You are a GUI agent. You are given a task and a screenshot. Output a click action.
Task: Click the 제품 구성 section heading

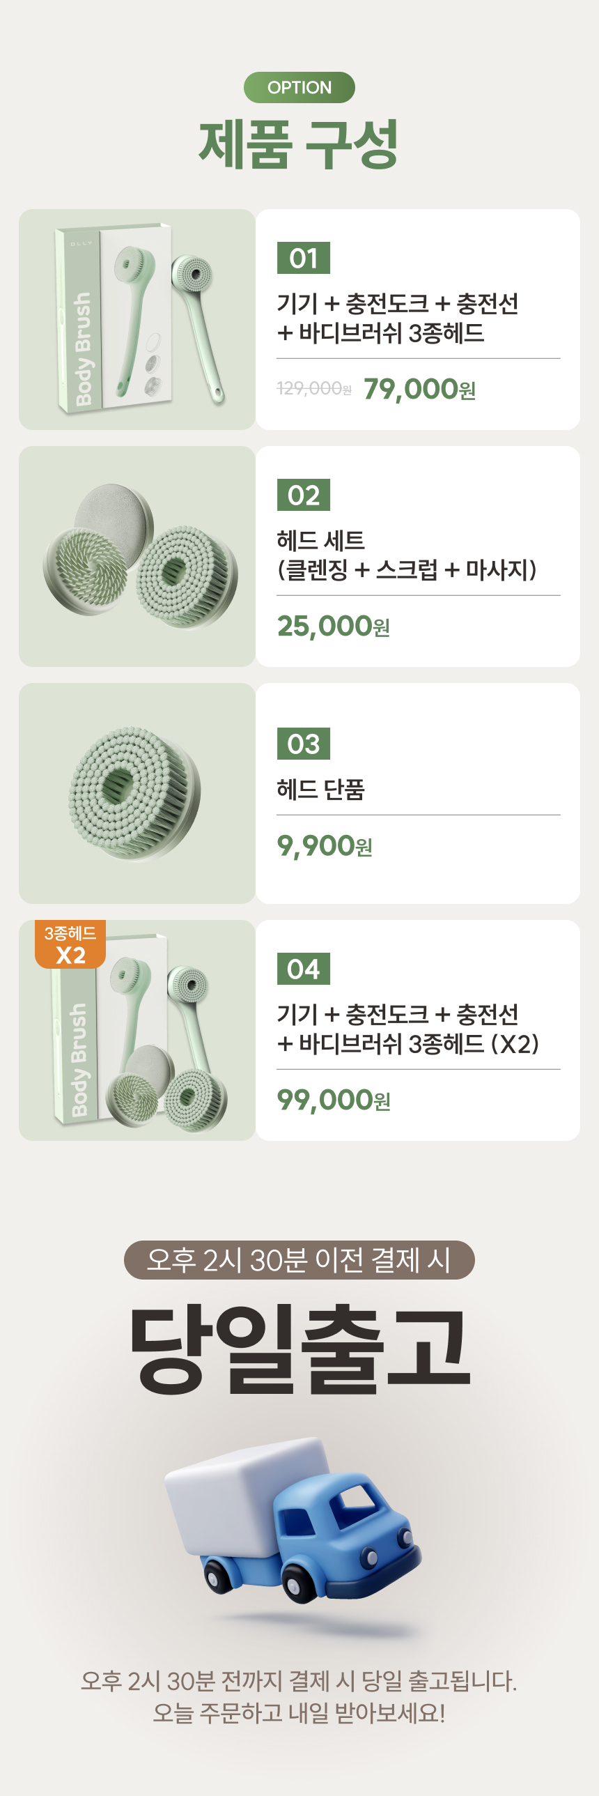coord(299,144)
